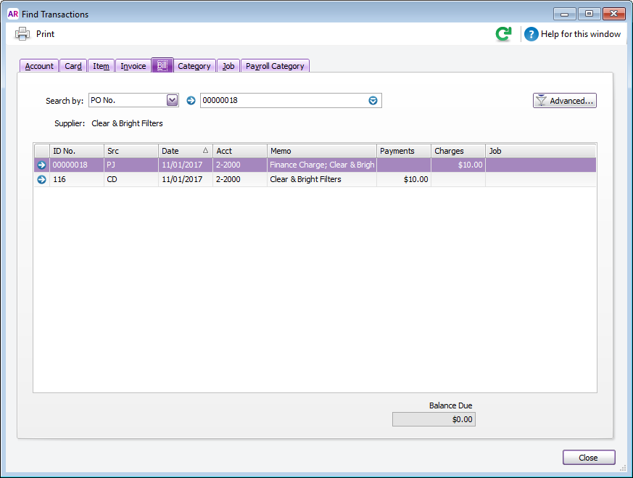
Task: Expand the Search by dropdown arrow
Action: [173, 100]
